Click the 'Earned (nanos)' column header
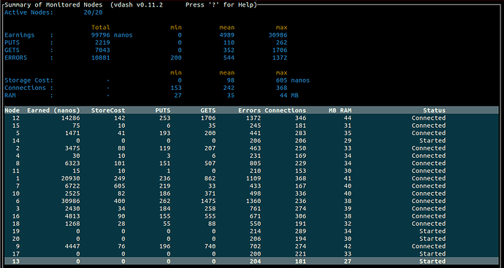 pyautogui.click(x=53, y=110)
